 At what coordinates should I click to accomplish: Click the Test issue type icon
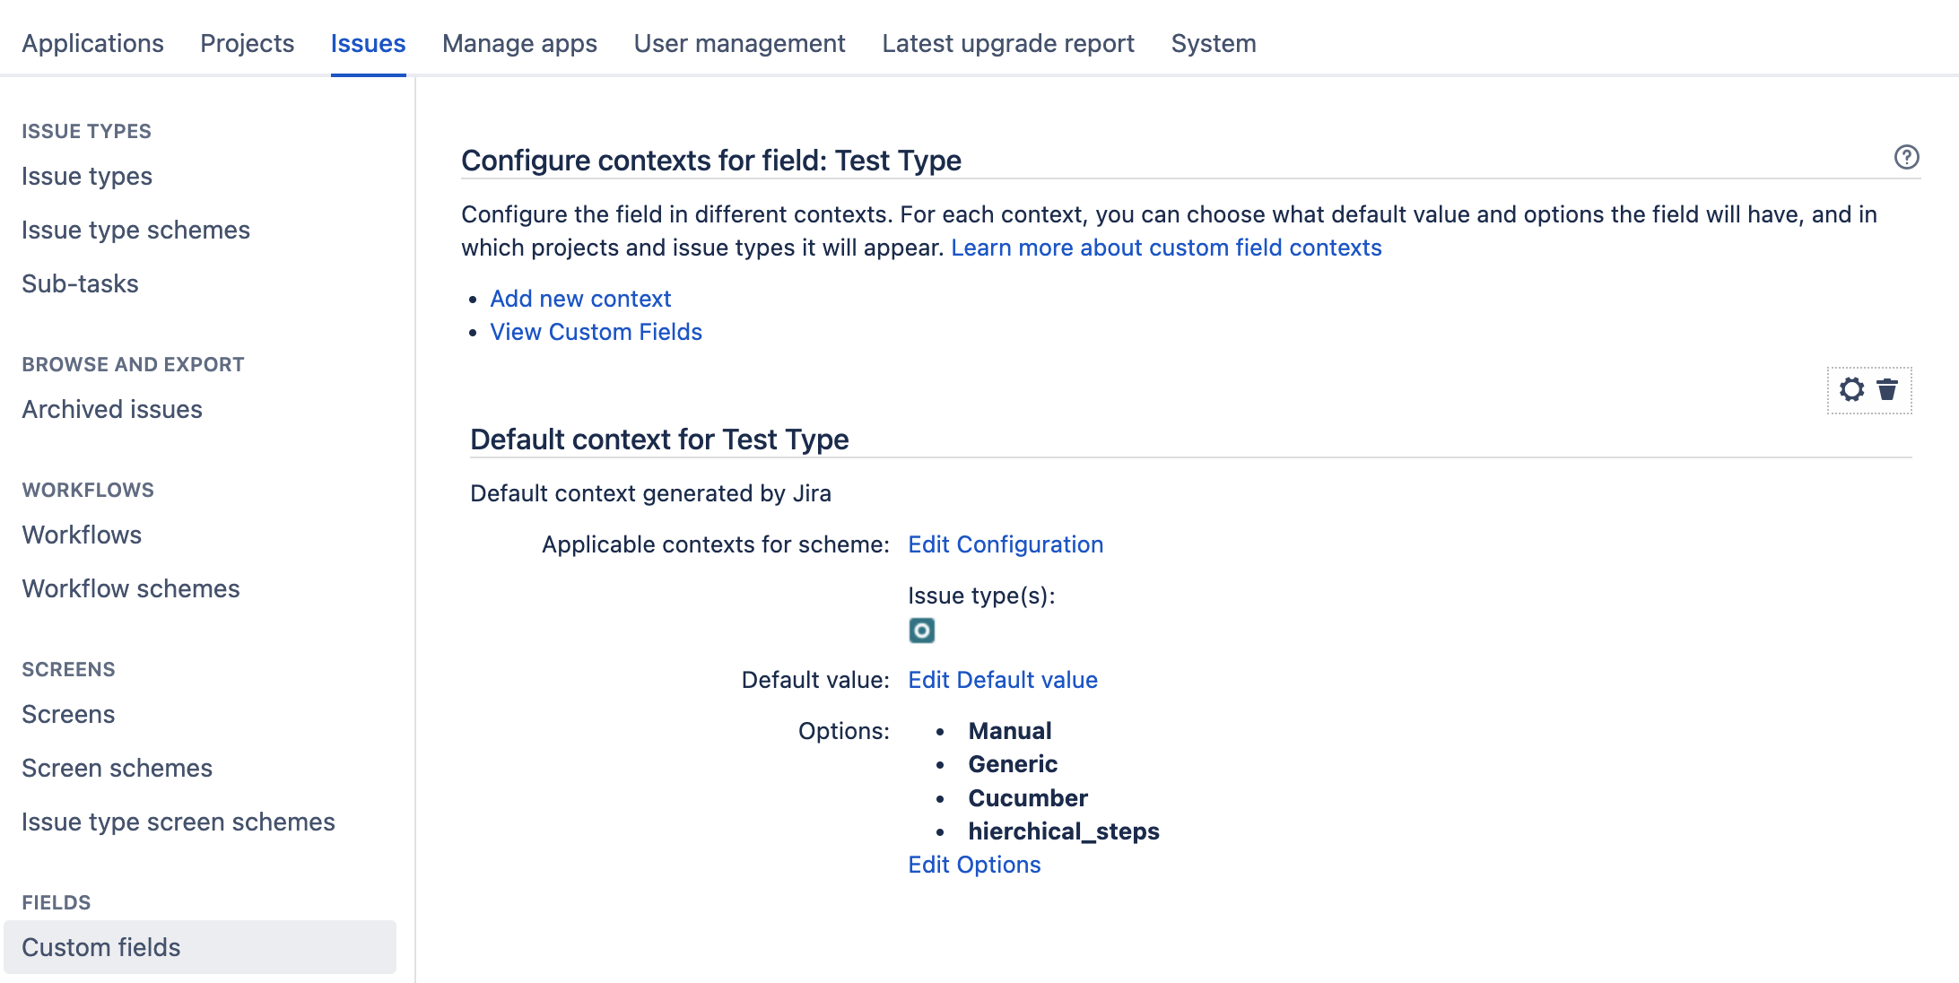pos(921,631)
